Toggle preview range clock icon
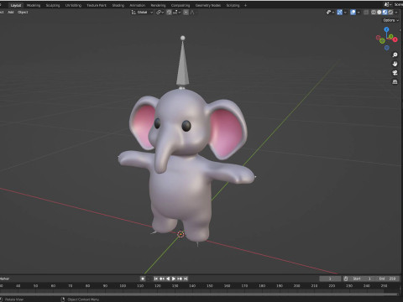Viewport: 403px width, 302px height. pyautogui.click(x=346, y=279)
